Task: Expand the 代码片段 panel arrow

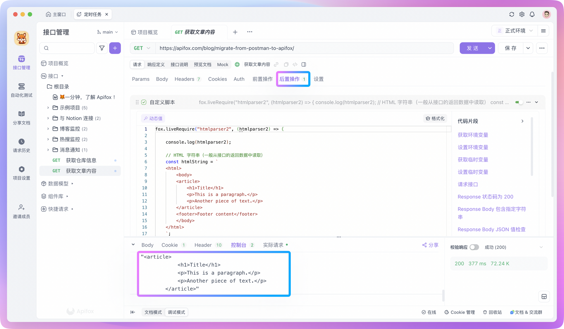Action: tap(522, 121)
